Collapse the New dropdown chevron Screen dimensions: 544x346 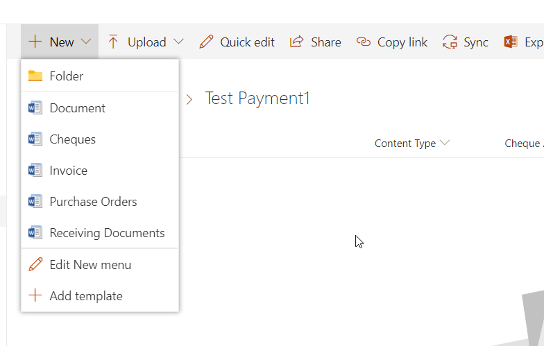pos(86,42)
